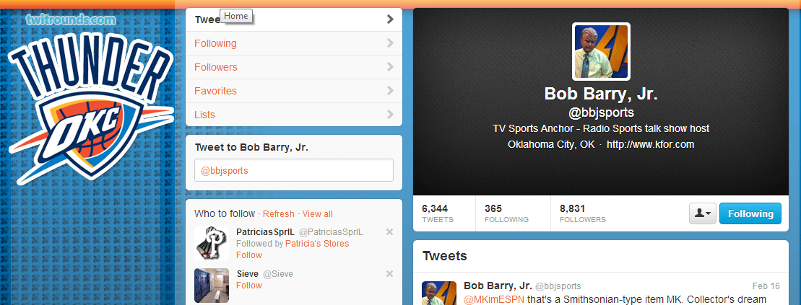
Task: Open Sieve avatar thumbnail
Action: click(212, 286)
